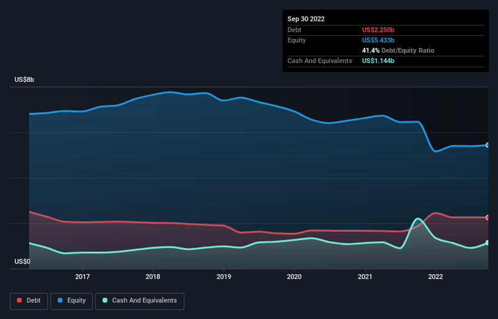Click the Equity row label in tooltip
The width and height of the screenshot is (498, 319).
[x=297, y=40]
